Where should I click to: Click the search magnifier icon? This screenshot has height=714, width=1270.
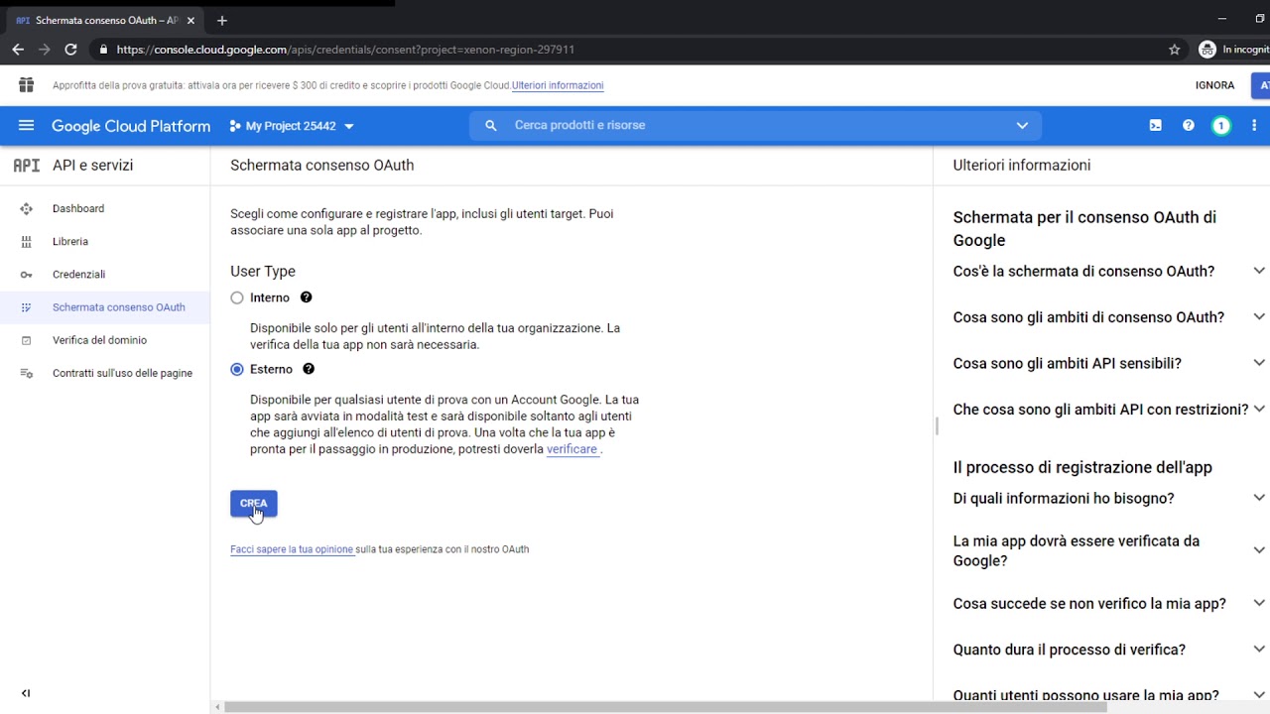[490, 125]
